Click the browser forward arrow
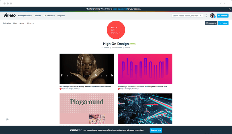Viewport: 232px width, 134px height. point(224,3)
